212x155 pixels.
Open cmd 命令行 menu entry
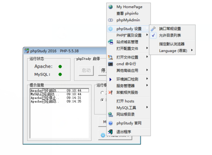[128, 64]
